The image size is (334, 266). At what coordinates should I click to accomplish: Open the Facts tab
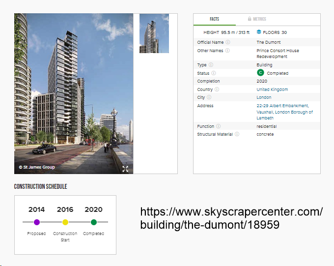click(x=214, y=19)
